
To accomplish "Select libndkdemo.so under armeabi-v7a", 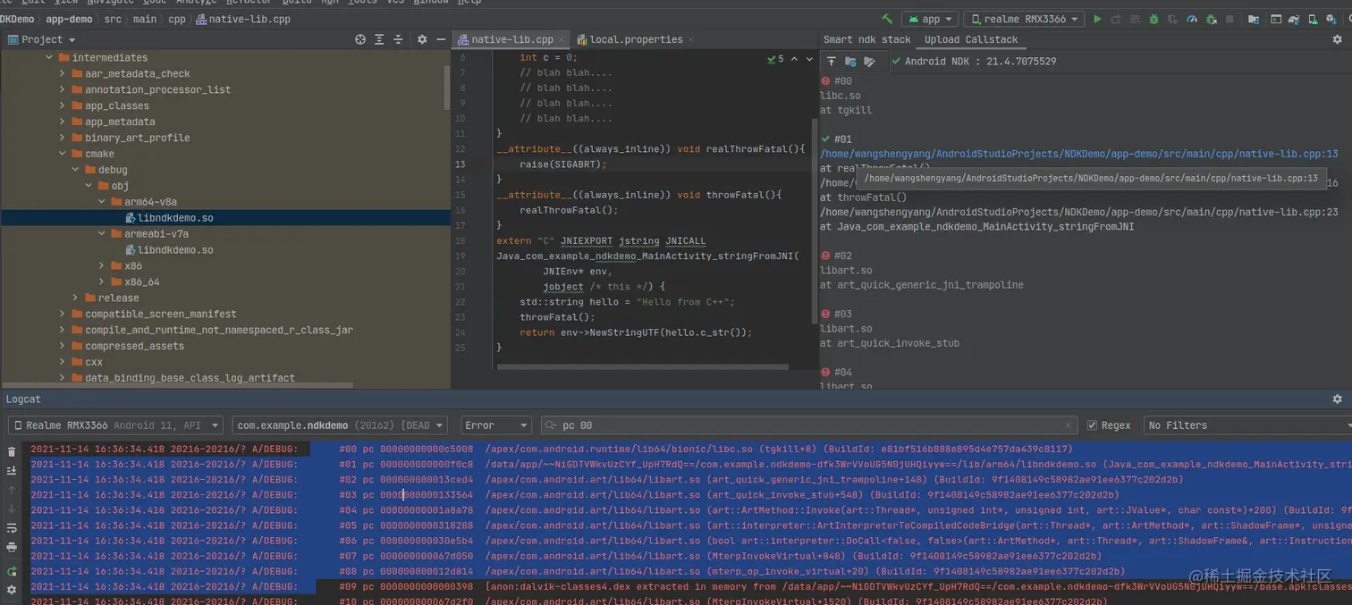I will point(175,250).
